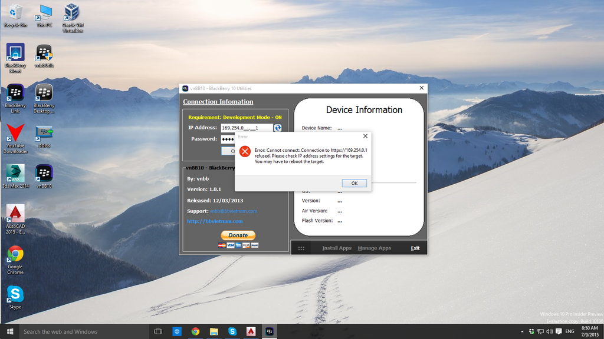Click the yellow Donate button
Image resolution: width=604 pixels, height=339 pixels.
(x=238, y=235)
